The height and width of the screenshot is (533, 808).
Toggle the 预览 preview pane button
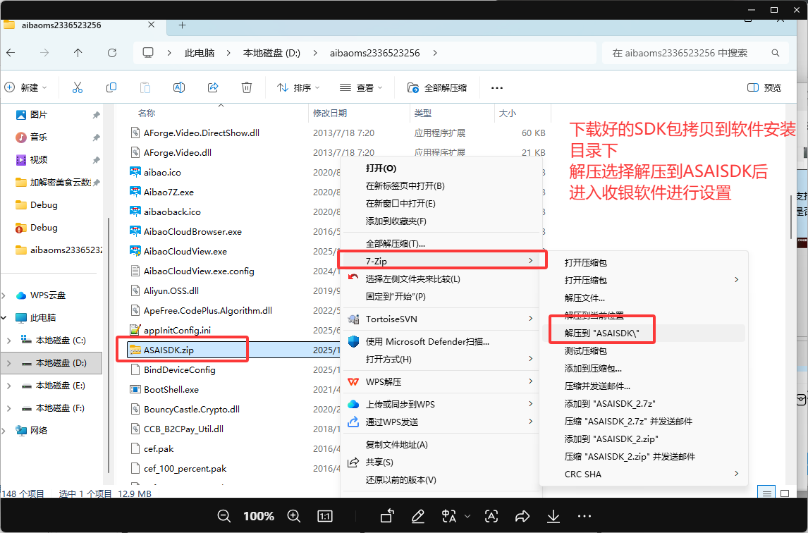(764, 87)
